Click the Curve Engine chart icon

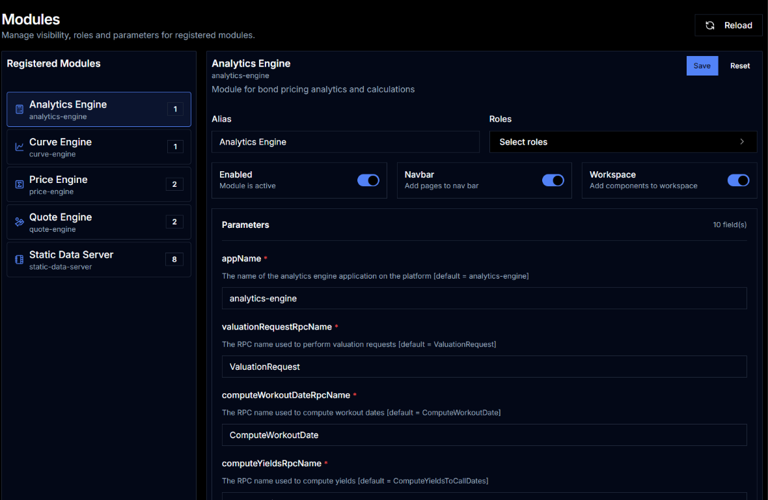[x=19, y=147]
